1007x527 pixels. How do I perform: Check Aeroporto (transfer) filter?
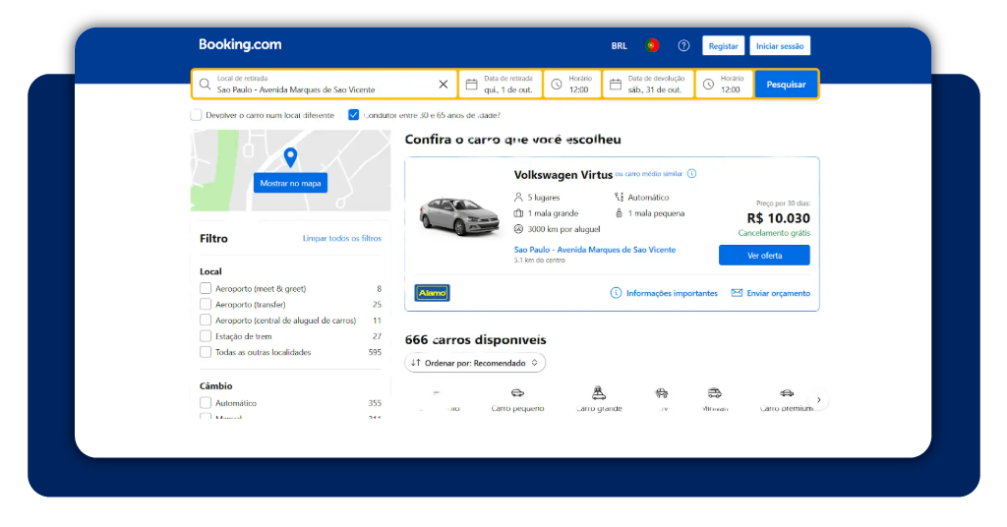point(206,304)
